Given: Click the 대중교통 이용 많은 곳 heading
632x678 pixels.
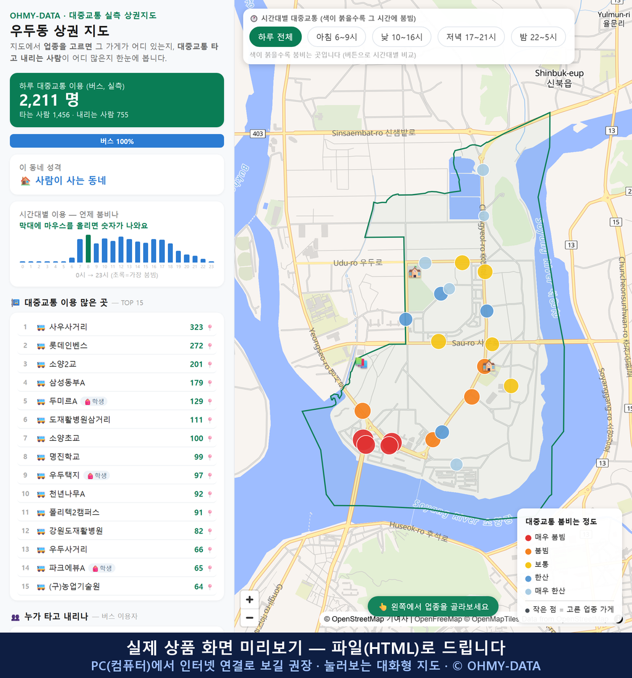Looking at the screenshot, I should pyautogui.click(x=65, y=303).
